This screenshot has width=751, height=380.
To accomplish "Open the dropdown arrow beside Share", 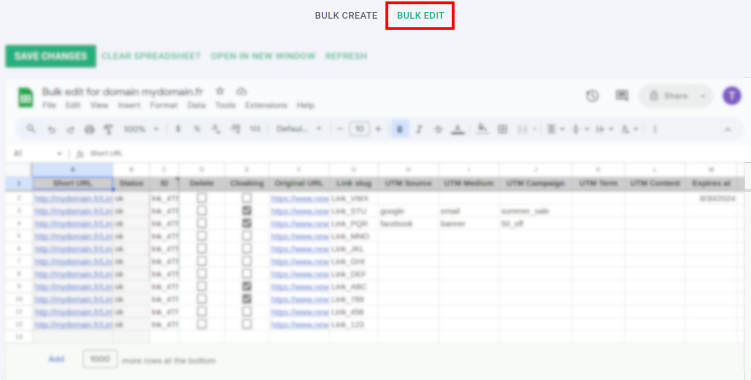I will coord(703,96).
